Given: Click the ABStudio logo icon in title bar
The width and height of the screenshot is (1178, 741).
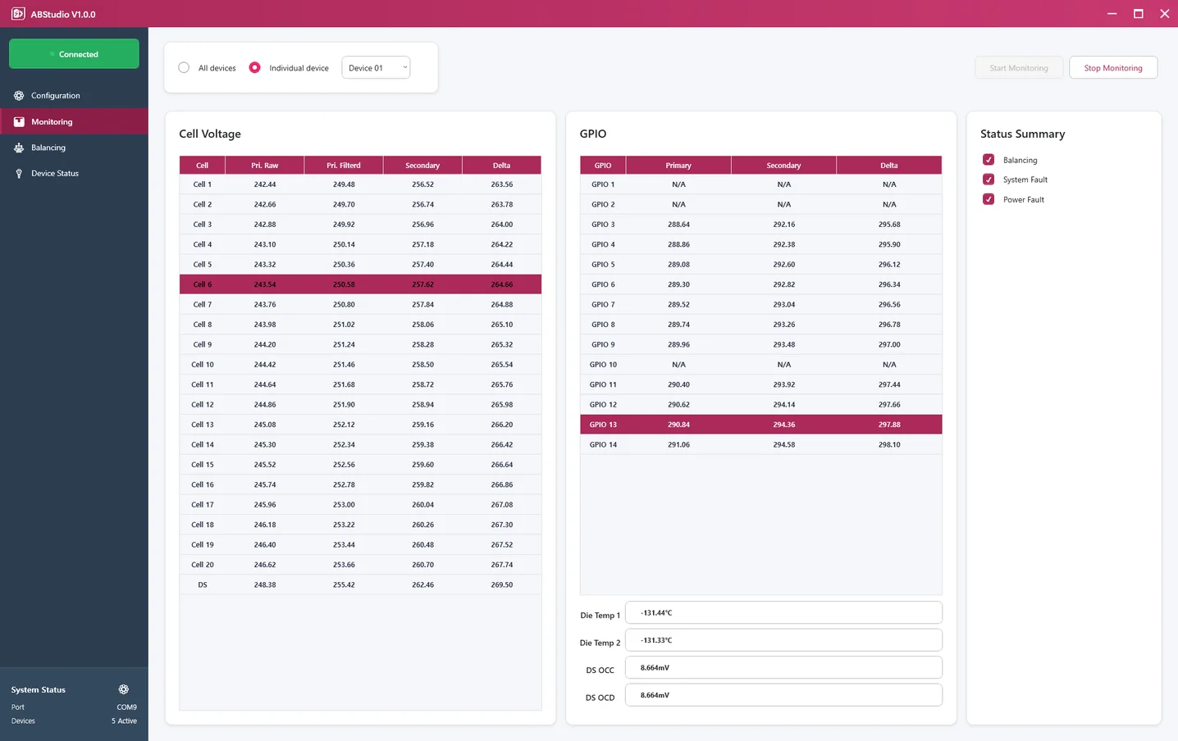Looking at the screenshot, I should click(18, 14).
